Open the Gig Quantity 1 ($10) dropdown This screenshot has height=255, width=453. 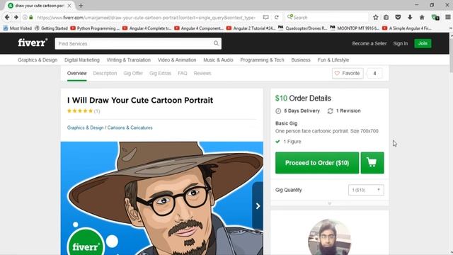(366, 190)
